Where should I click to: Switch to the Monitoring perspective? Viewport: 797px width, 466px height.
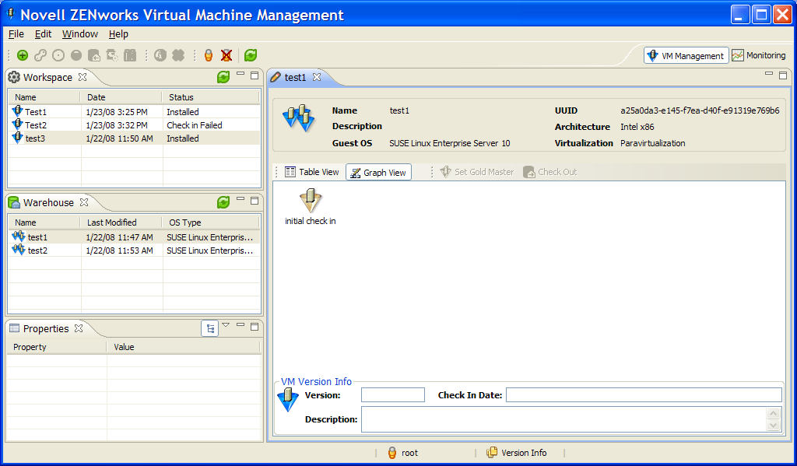(759, 55)
